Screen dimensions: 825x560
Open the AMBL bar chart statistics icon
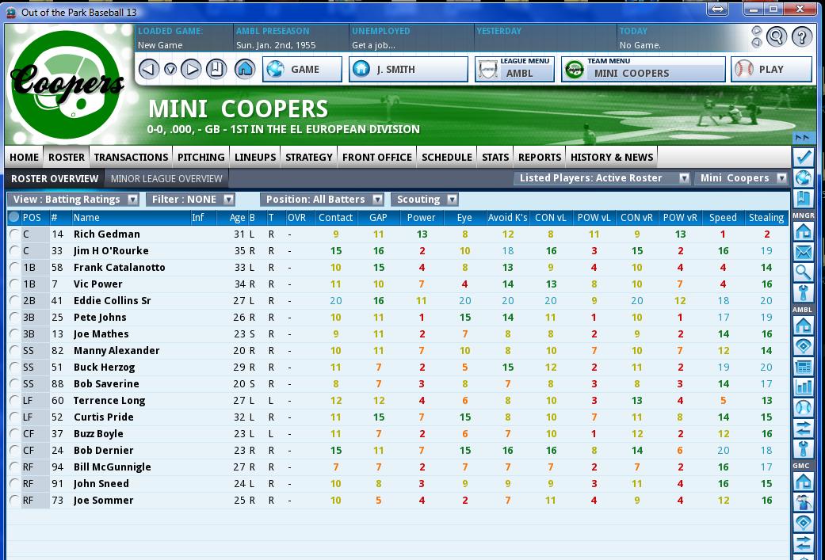click(803, 387)
